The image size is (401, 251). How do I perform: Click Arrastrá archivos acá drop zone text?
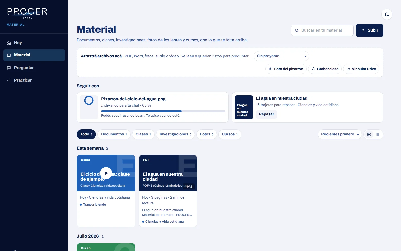tap(101, 56)
